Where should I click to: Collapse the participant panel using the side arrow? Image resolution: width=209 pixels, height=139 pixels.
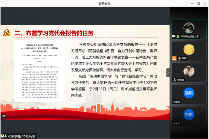click(x=168, y=73)
